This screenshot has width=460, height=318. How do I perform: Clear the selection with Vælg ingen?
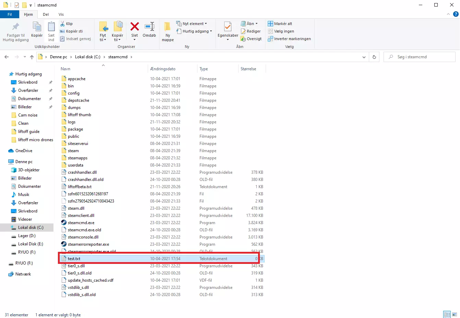tap(281, 31)
